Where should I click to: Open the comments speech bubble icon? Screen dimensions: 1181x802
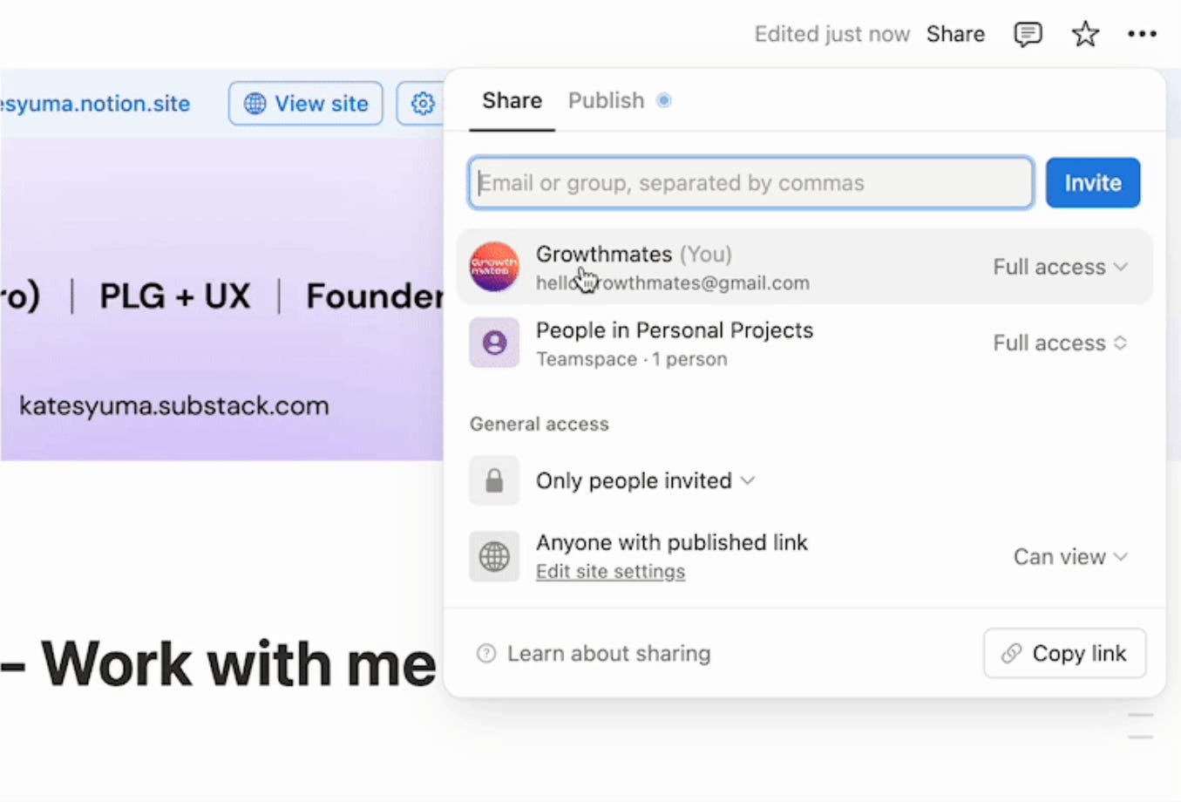pyautogui.click(x=1028, y=34)
